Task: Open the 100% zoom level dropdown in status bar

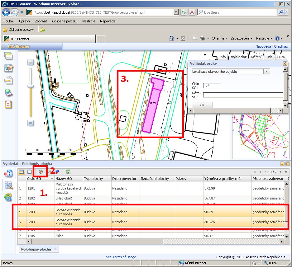Action: [283, 263]
